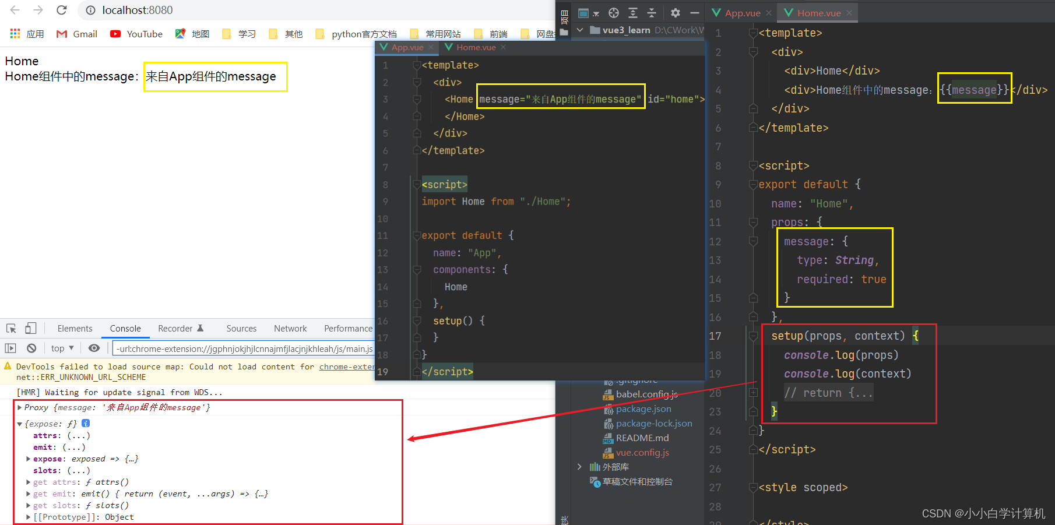Evaluate the attrs getter value
Viewport: 1055px width, 525px height.
(x=79, y=436)
